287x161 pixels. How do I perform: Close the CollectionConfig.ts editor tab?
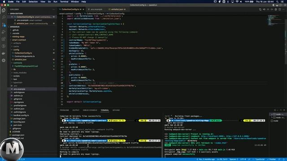(x=83, y=9)
